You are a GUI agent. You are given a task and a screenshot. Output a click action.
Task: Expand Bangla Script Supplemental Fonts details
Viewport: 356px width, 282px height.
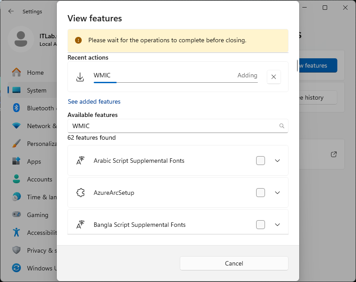tap(277, 225)
